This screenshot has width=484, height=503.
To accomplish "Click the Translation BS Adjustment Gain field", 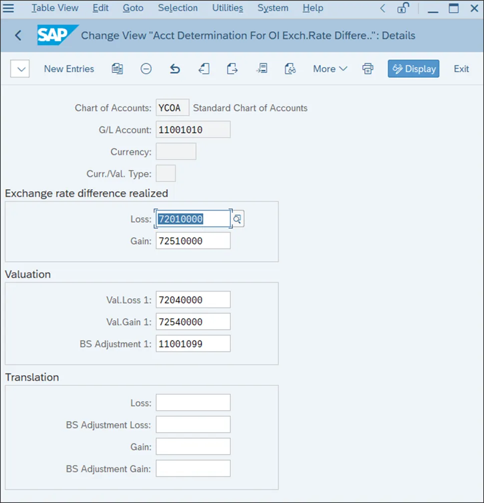I will pyautogui.click(x=193, y=469).
